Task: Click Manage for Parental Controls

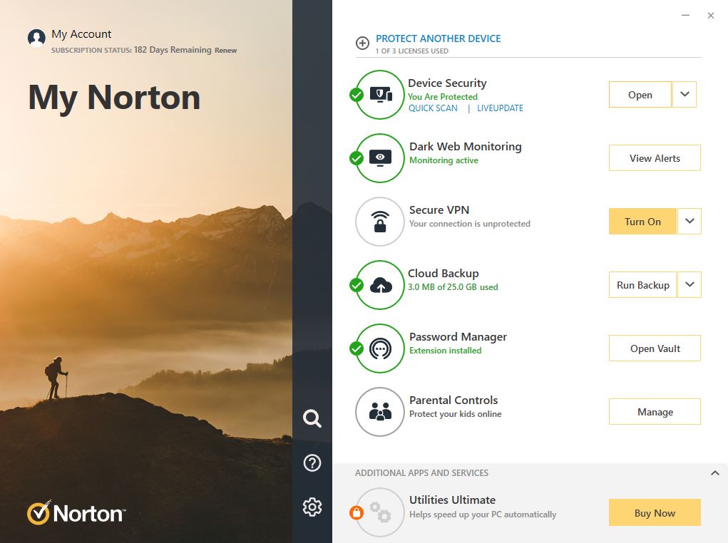Action: [x=655, y=412]
